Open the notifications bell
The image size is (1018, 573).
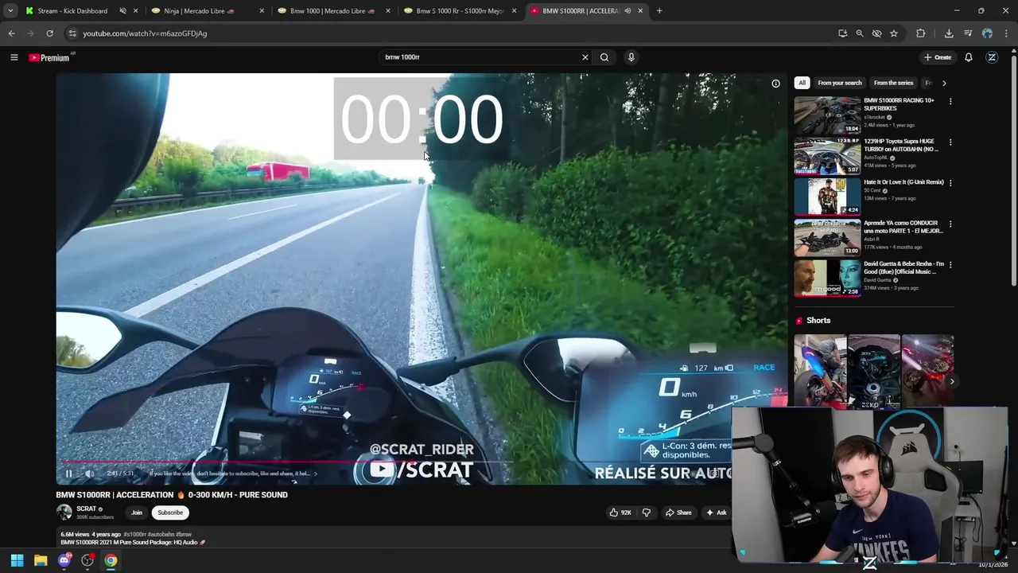(969, 57)
